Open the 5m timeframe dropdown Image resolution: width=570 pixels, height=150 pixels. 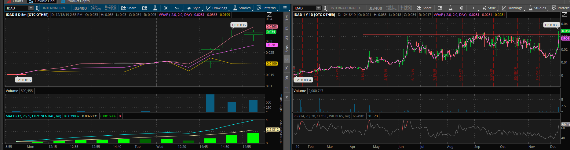click(177, 8)
